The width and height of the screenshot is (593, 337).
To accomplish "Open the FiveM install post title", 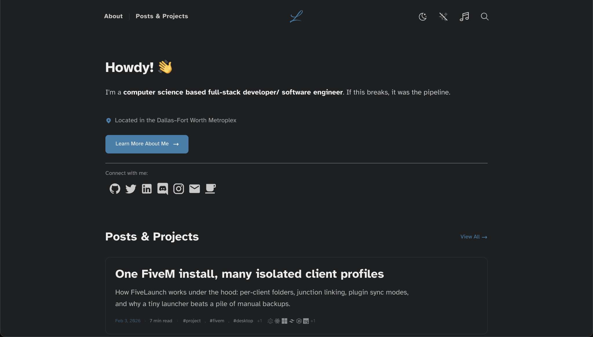I will [249, 274].
